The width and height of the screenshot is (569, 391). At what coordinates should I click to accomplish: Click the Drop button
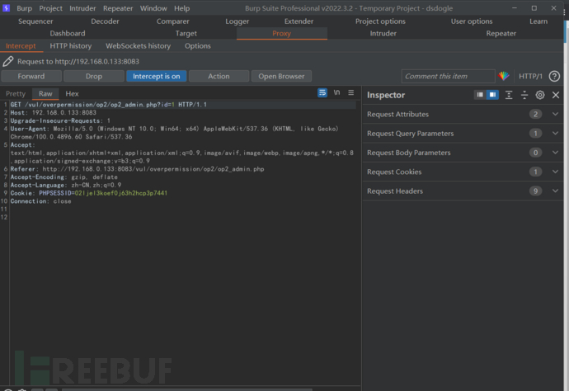tap(94, 76)
